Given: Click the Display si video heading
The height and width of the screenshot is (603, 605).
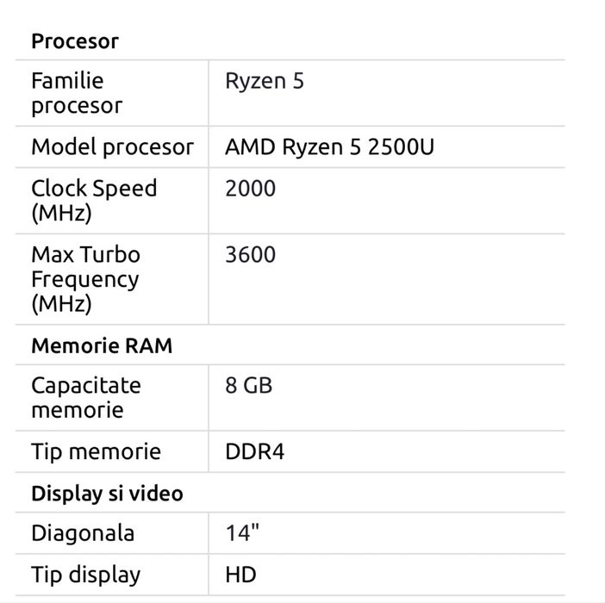Looking at the screenshot, I should click(x=107, y=494).
